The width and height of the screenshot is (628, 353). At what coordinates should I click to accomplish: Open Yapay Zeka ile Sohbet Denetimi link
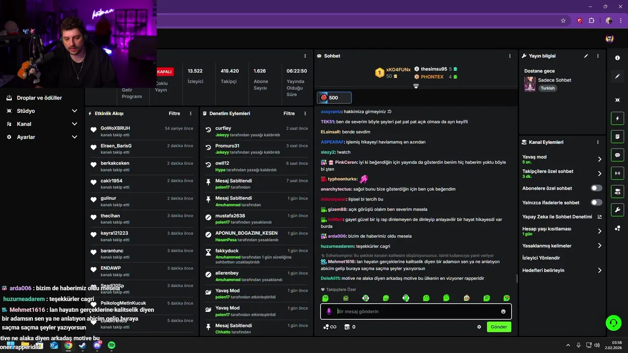[x=562, y=217]
